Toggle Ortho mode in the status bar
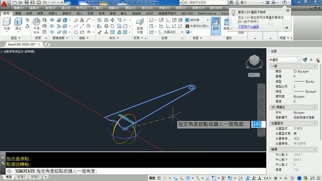The width and height of the screenshot is (322, 181). point(182,178)
